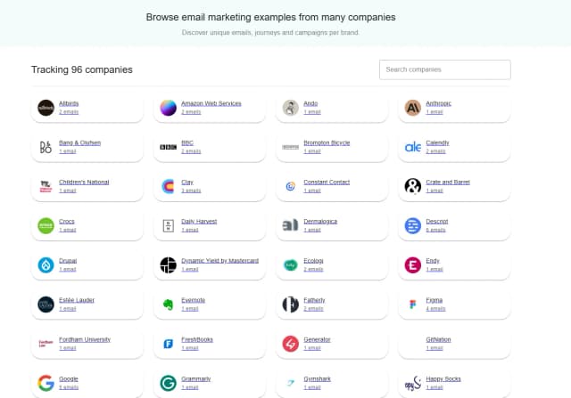Click the Amazon Web Services gradient logo
The image size is (571, 398).
click(x=168, y=108)
